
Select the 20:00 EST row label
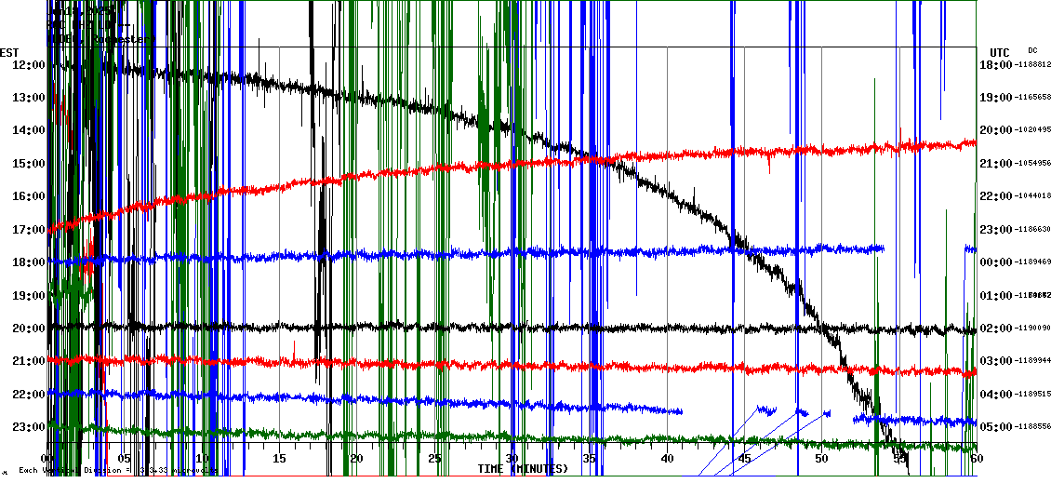point(27,329)
